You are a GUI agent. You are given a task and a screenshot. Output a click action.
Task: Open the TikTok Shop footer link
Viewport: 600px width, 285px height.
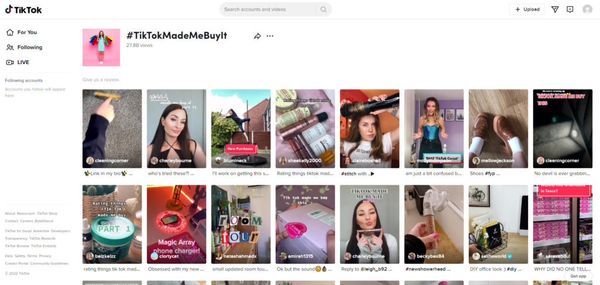click(47, 213)
